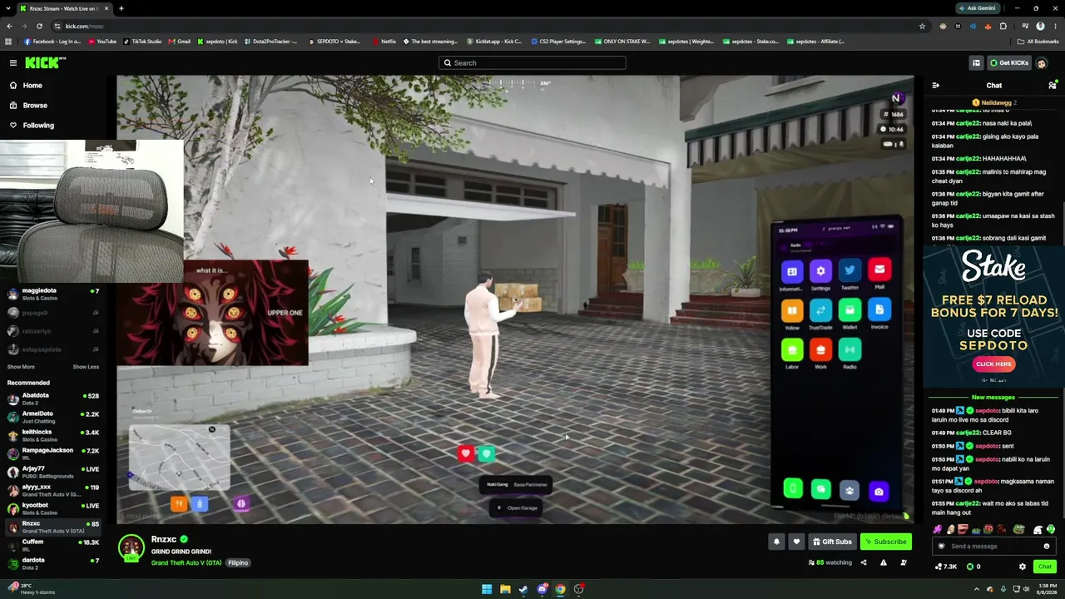Open Twitter on the in-game phone
This screenshot has width=1065, height=599.
point(850,272)
